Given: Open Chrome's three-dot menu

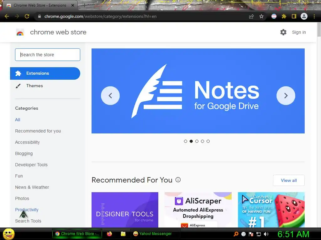Looking at the screenshot, I should tap(314, 16).
